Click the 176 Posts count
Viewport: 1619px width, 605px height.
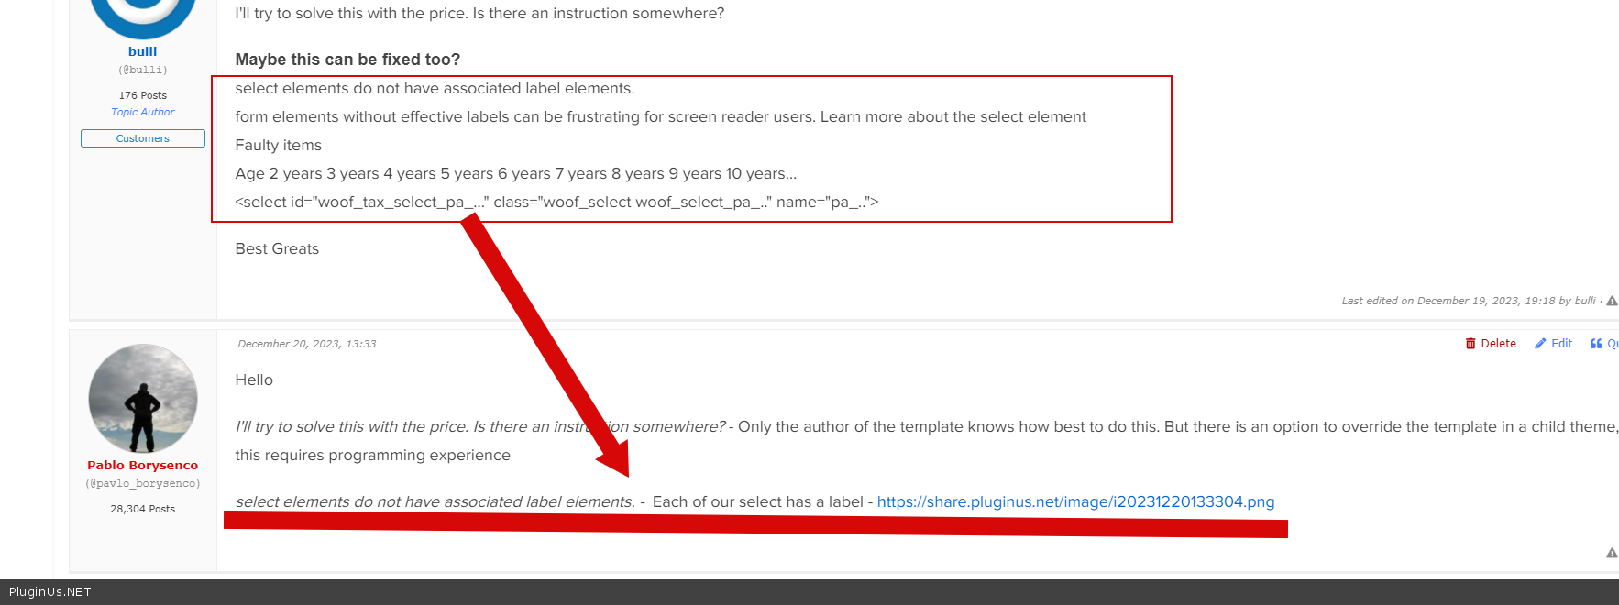tap(142, 95)
